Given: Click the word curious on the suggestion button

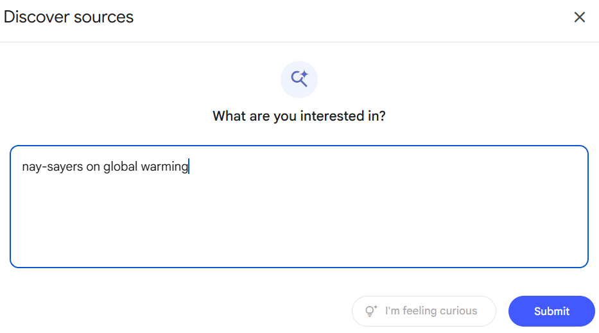Looking at the screenshot, I should point(458,311).
